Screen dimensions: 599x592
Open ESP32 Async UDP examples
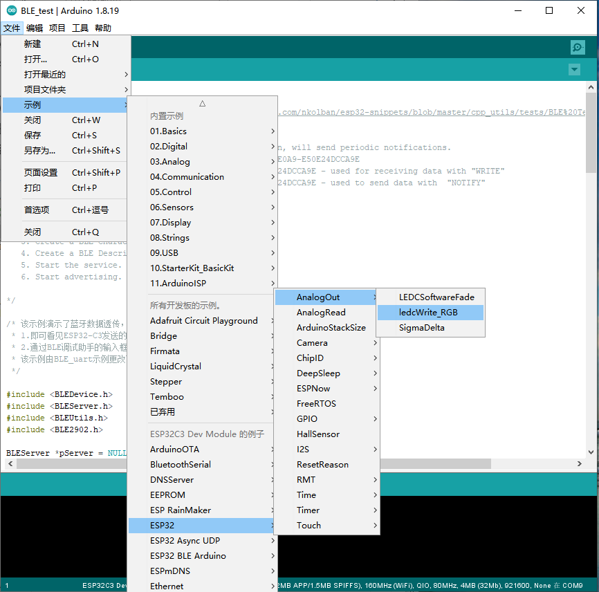pyautogui.click(x=203, y=541)
